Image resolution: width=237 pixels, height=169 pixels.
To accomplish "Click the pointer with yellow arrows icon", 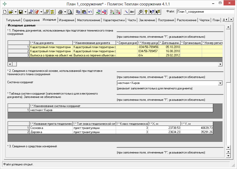I will click(158, 12).
